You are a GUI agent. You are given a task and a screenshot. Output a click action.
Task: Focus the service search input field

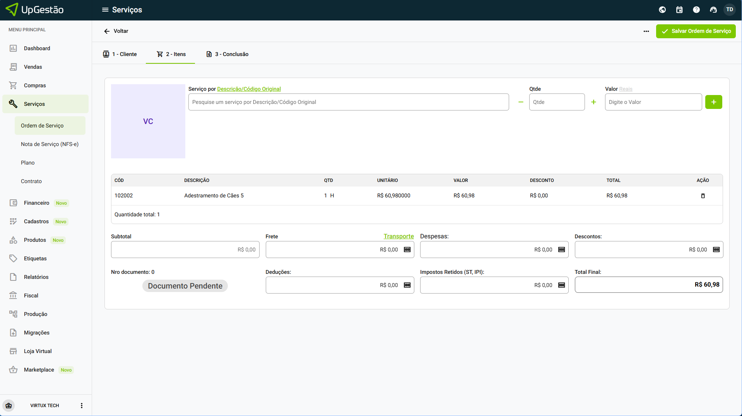coord(348,102)
